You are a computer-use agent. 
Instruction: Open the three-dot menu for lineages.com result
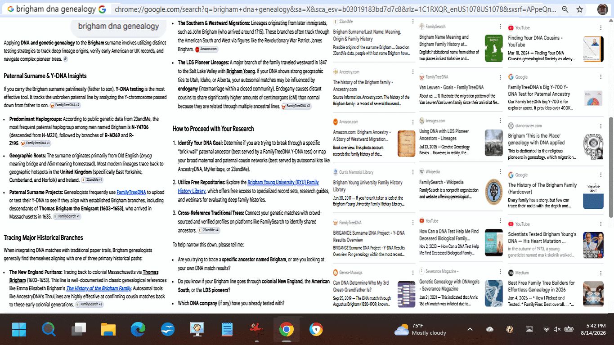click(500, 121)
